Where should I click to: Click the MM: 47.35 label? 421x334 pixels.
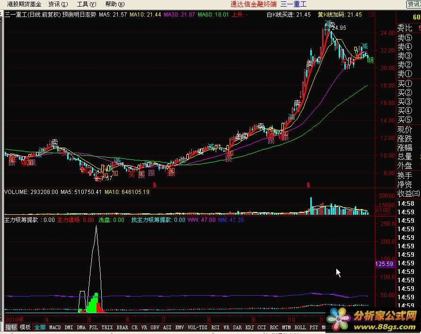[231, 220]
